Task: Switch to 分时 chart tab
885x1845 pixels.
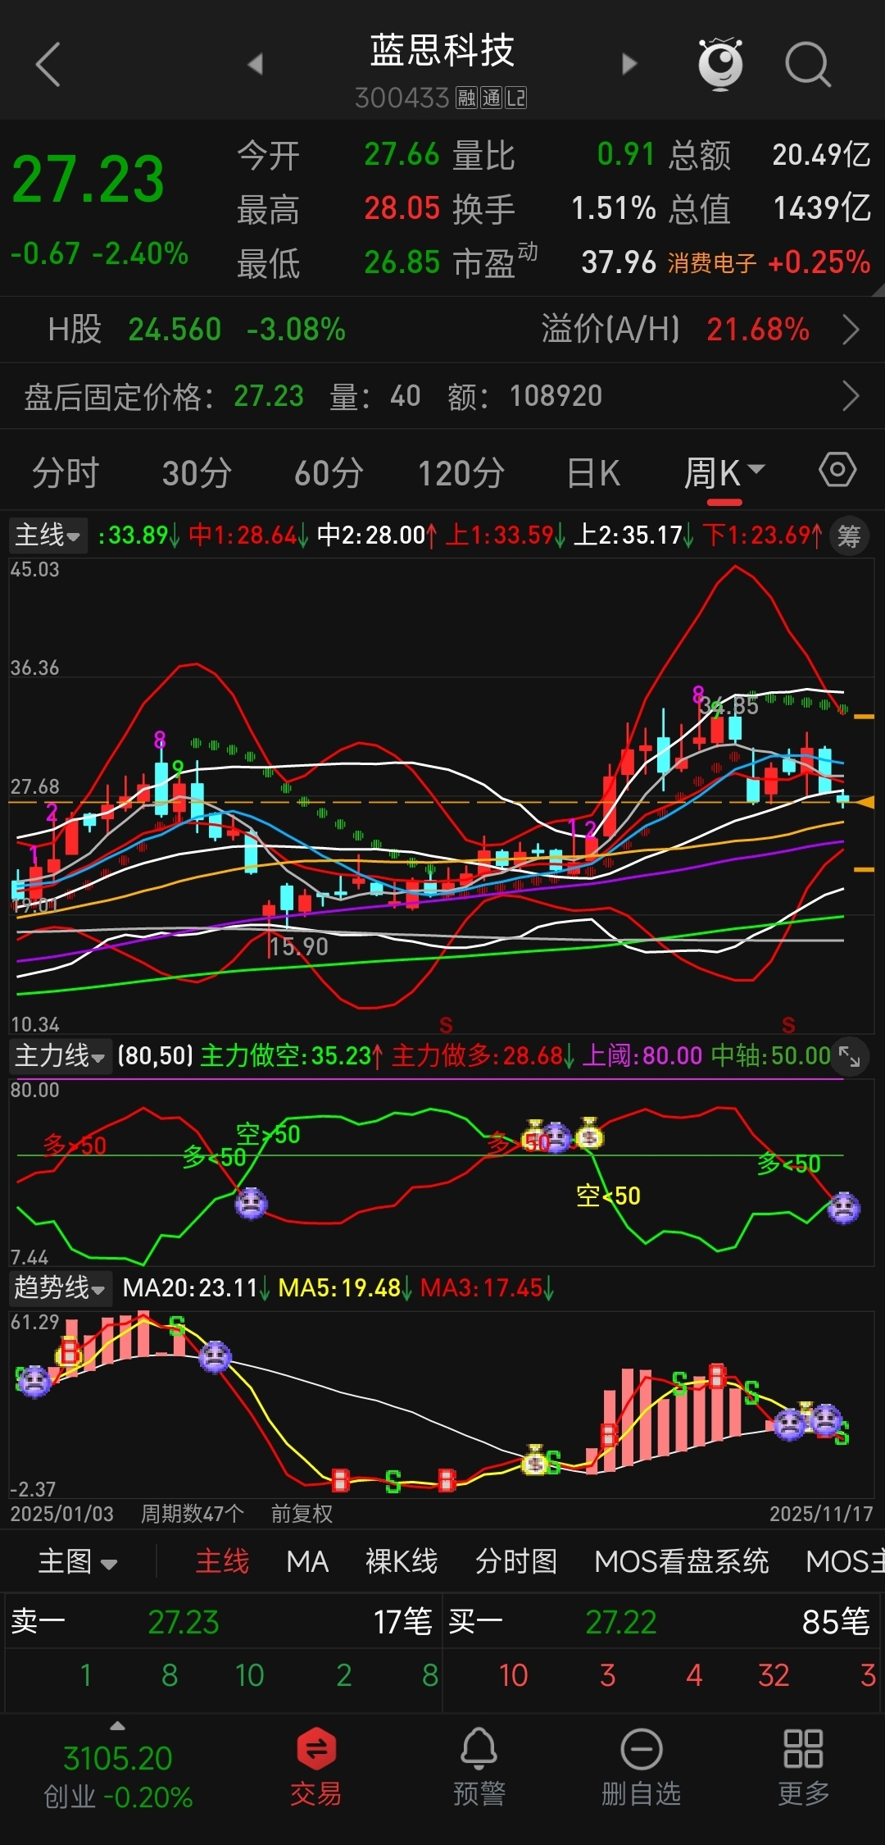Action: [66, 473]
